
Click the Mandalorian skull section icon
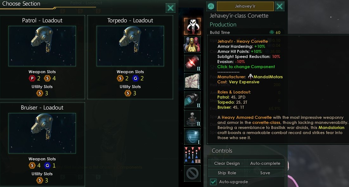click(x=192, y=27)
